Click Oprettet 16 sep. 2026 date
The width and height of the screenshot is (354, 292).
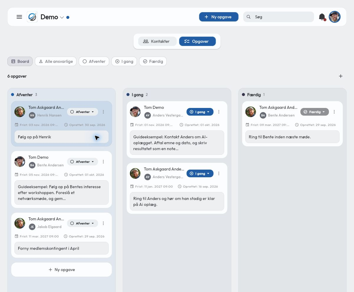pyautogui.click(x=198, y=186)
